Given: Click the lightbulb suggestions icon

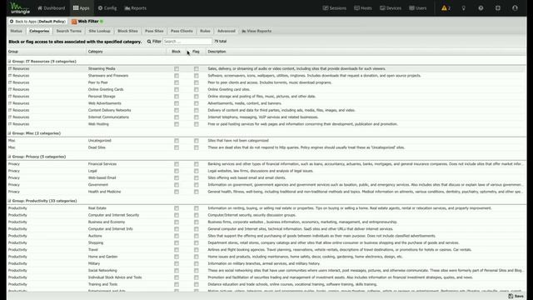Looking at the screenshot, I should click(x=463, y=8).
